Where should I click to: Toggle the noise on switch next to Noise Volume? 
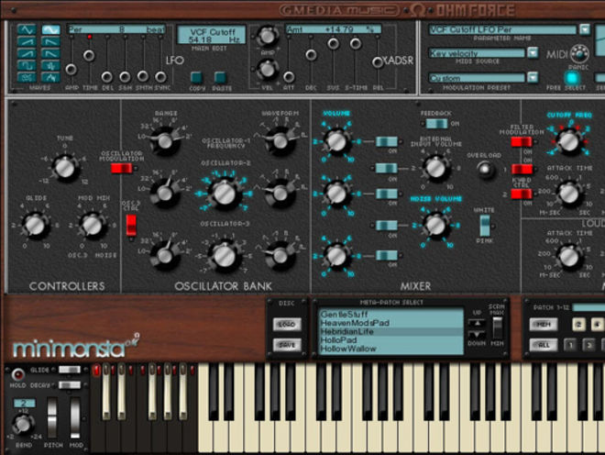click(387, 225)
